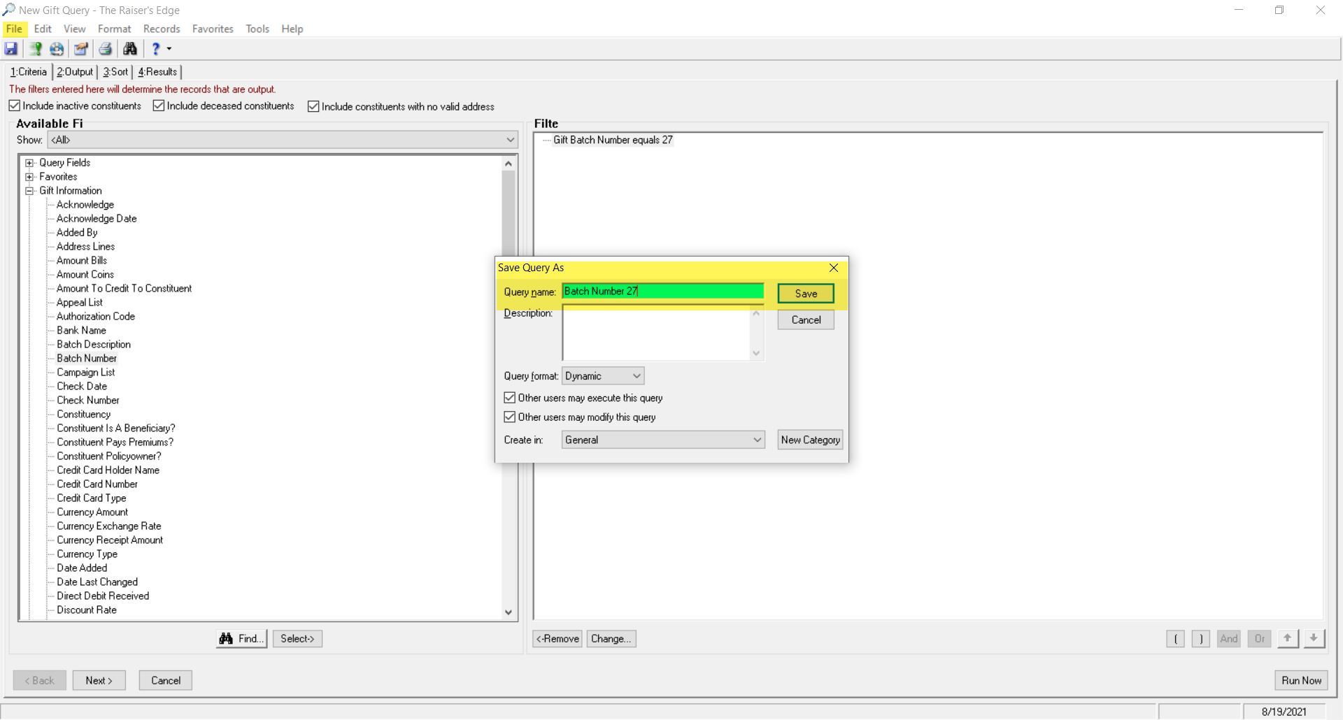Select the Gift Batch Number equals 27 filter

point(613,140)
